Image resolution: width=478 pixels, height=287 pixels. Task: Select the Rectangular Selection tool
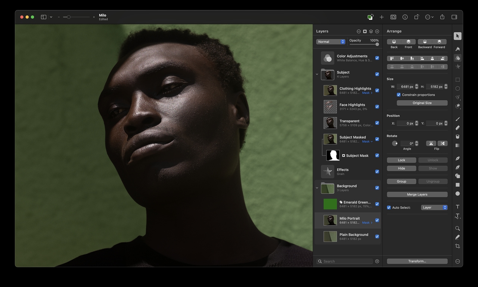tap(457, 80)
